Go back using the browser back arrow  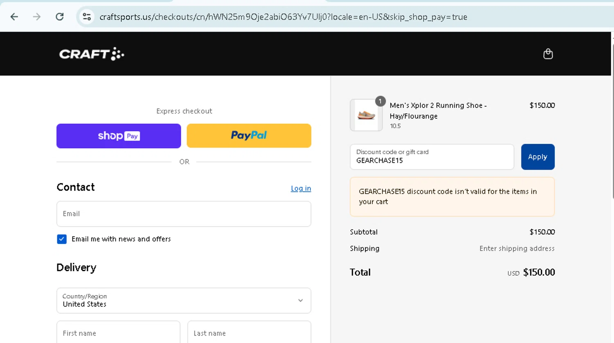[x=14, y=17]
